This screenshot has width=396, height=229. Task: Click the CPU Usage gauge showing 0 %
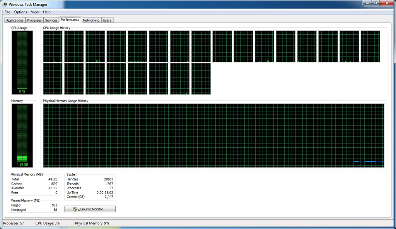tap(22, 63)
